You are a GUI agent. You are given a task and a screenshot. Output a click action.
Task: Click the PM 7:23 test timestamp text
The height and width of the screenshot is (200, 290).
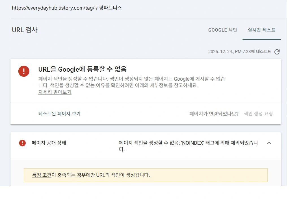click(240, 52)
